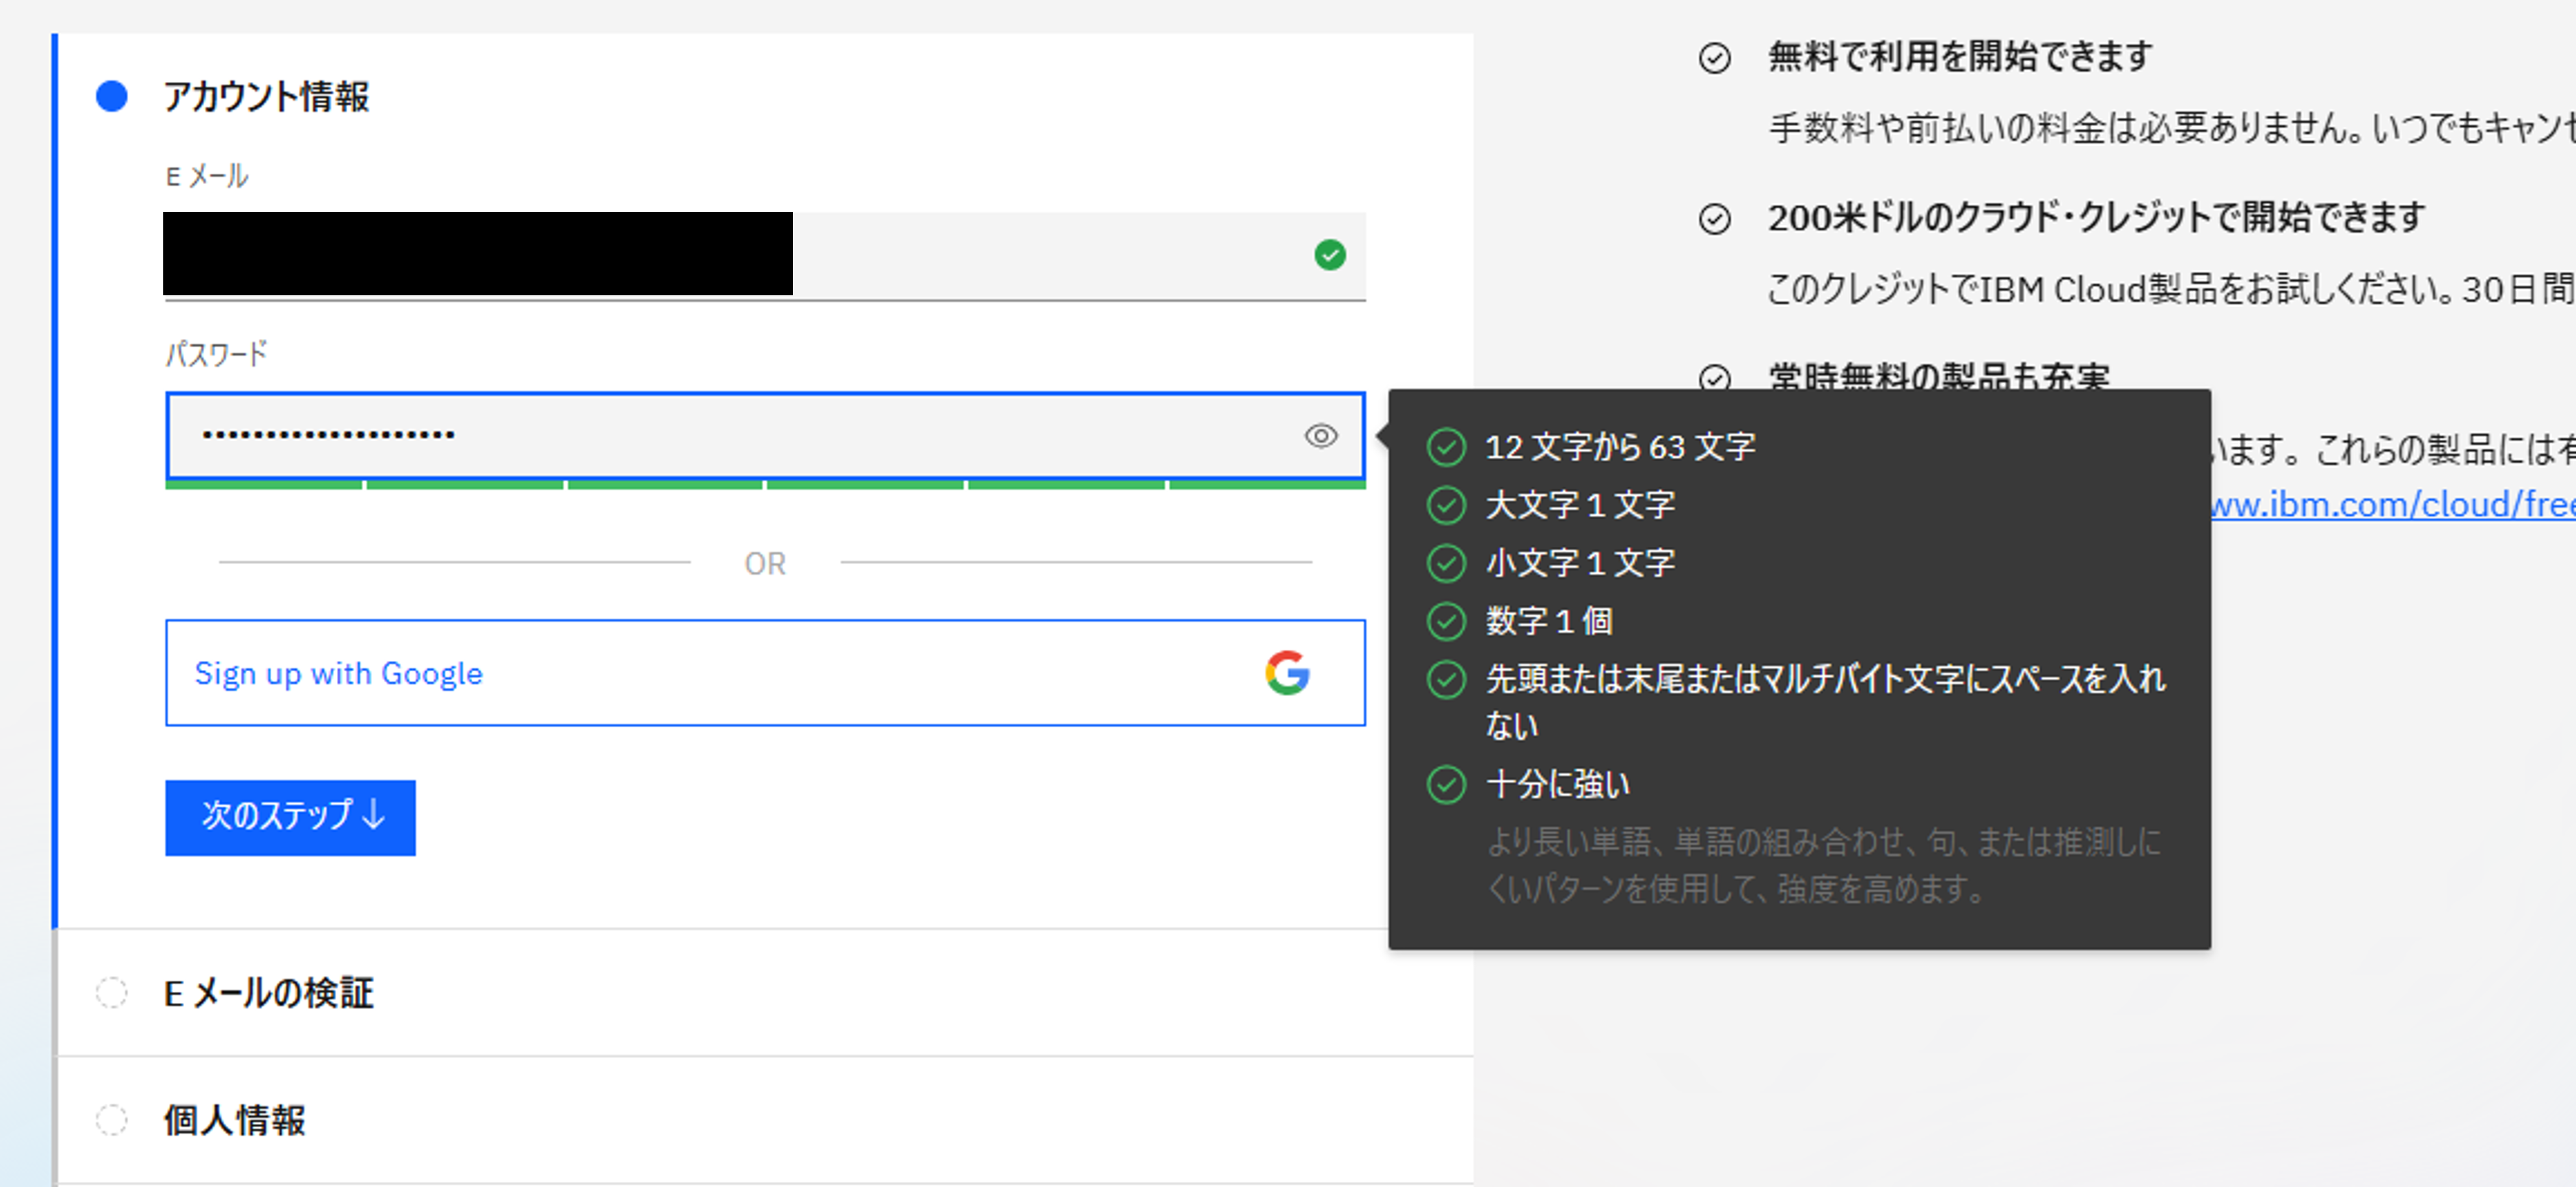Screen dimensions: 2576x1187
Task: Click checkmark next to 無料で利用を開始できます
Action: (x=1714, y=58)
